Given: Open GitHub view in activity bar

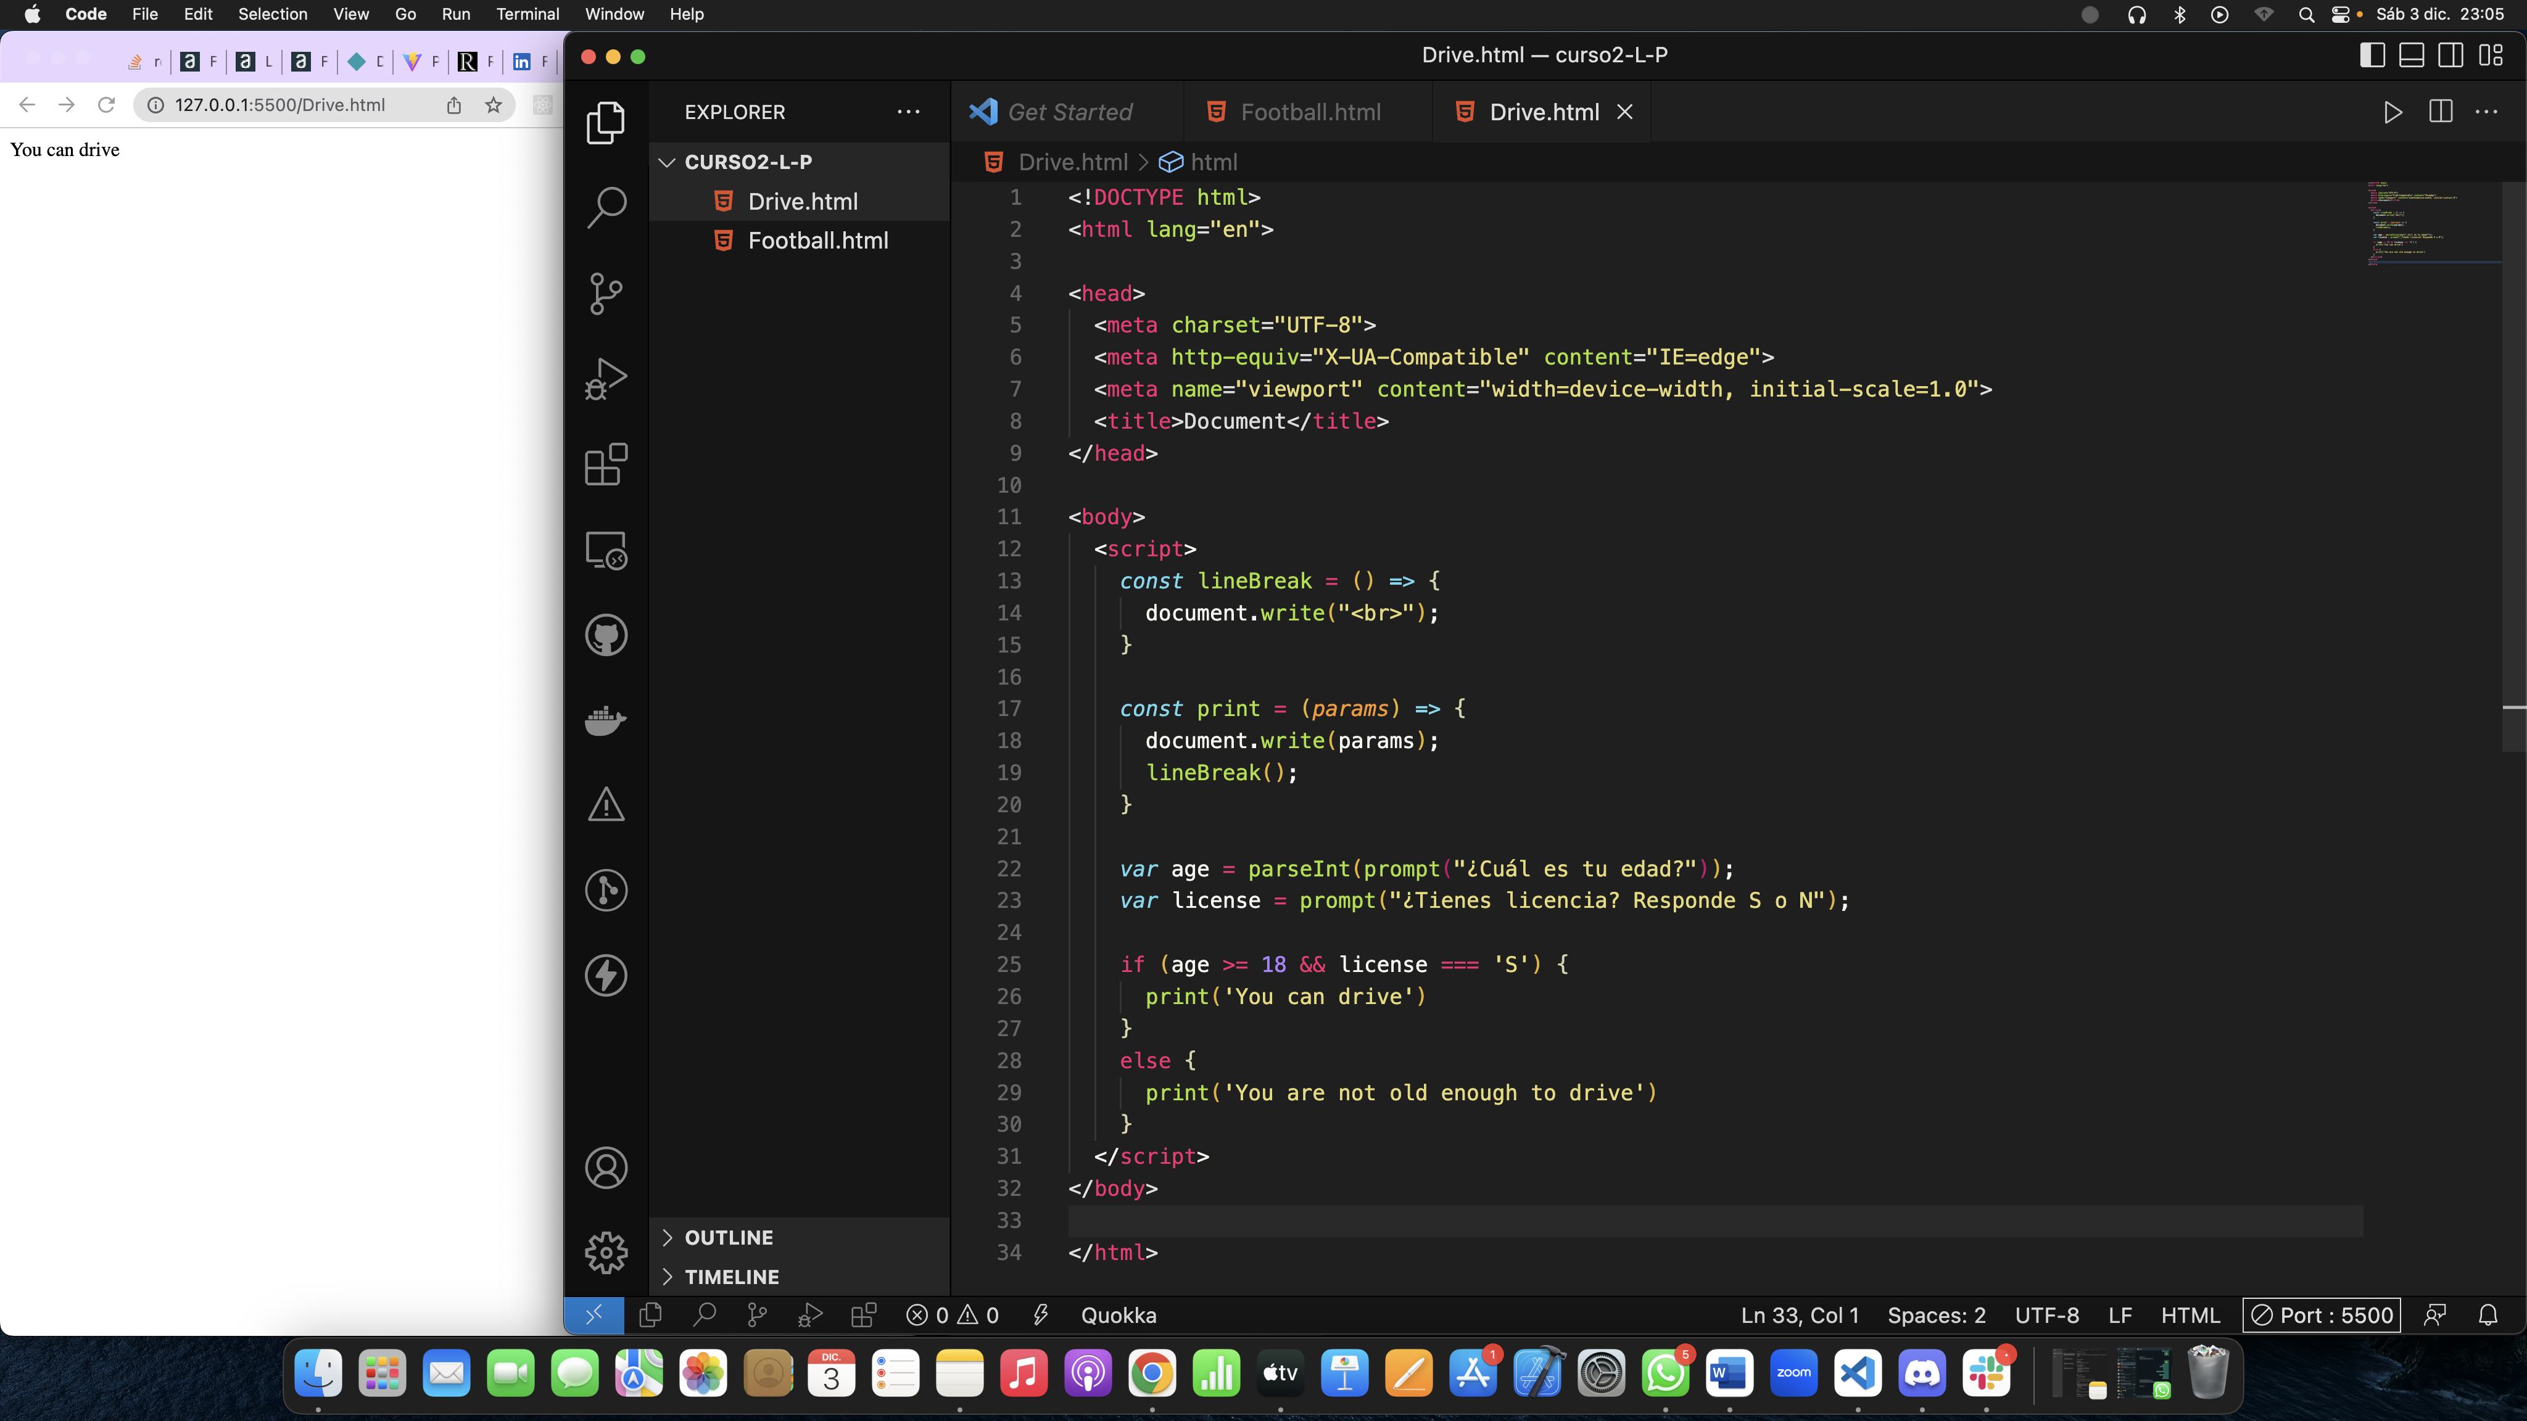Looking at the screenshot, I should coord(605,635).
